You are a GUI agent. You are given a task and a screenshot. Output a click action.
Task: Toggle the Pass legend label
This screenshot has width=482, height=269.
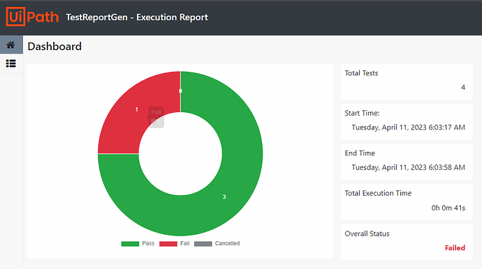point(148,243)
